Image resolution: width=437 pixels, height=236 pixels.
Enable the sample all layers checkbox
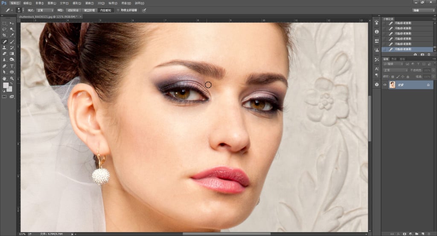coord(118,10)
